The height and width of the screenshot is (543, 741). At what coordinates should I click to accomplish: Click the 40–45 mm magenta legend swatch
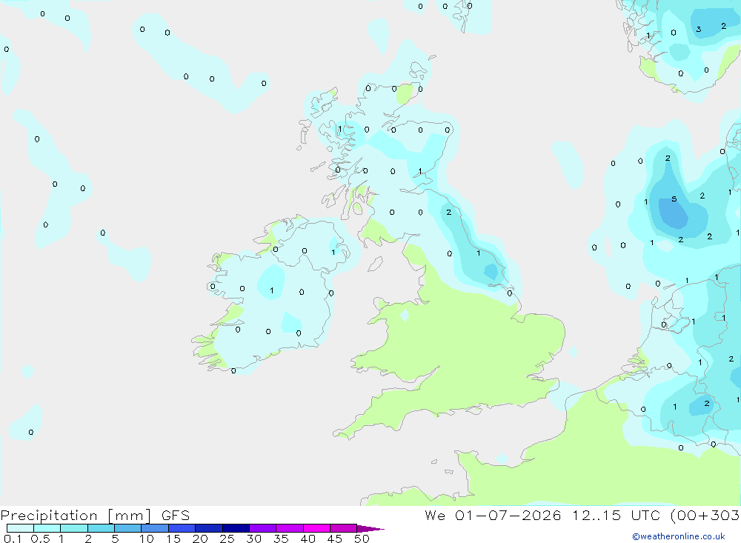click(316, 528)
